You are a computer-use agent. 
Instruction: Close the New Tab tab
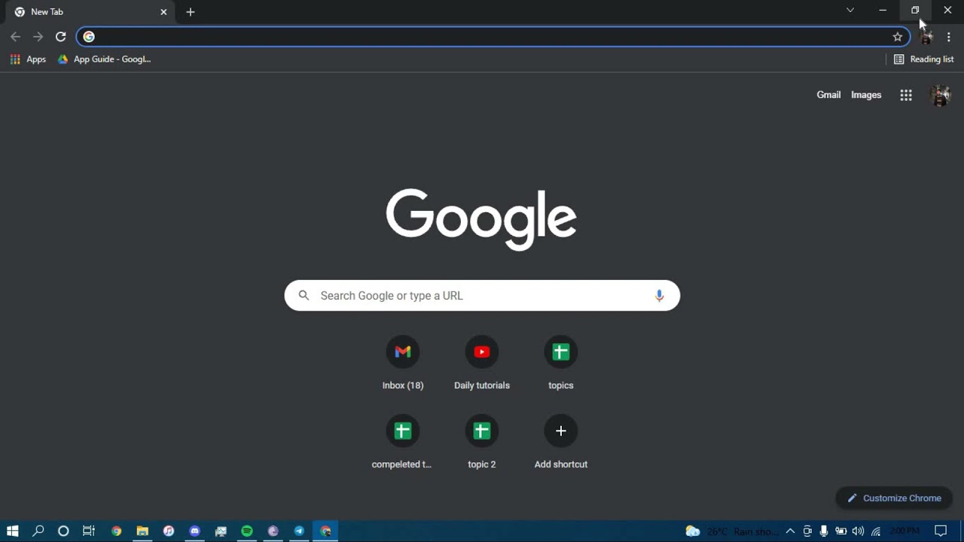163,12
